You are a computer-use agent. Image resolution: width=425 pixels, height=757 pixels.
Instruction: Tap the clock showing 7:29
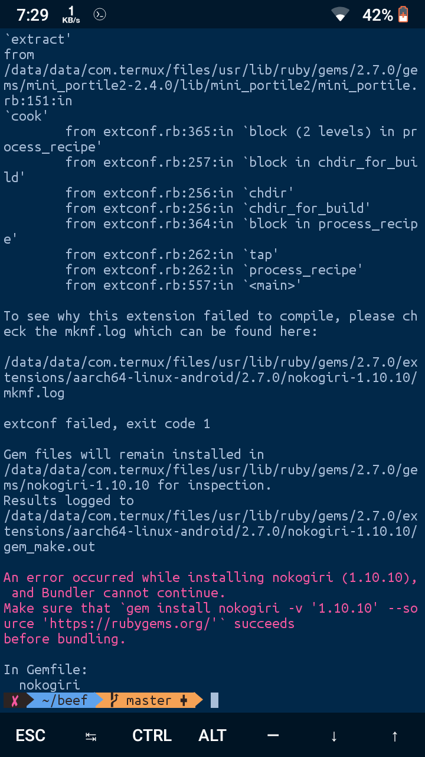(x=32, y=14)
